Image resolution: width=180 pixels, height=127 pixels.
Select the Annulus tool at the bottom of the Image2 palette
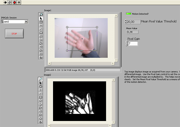[40, 122]
